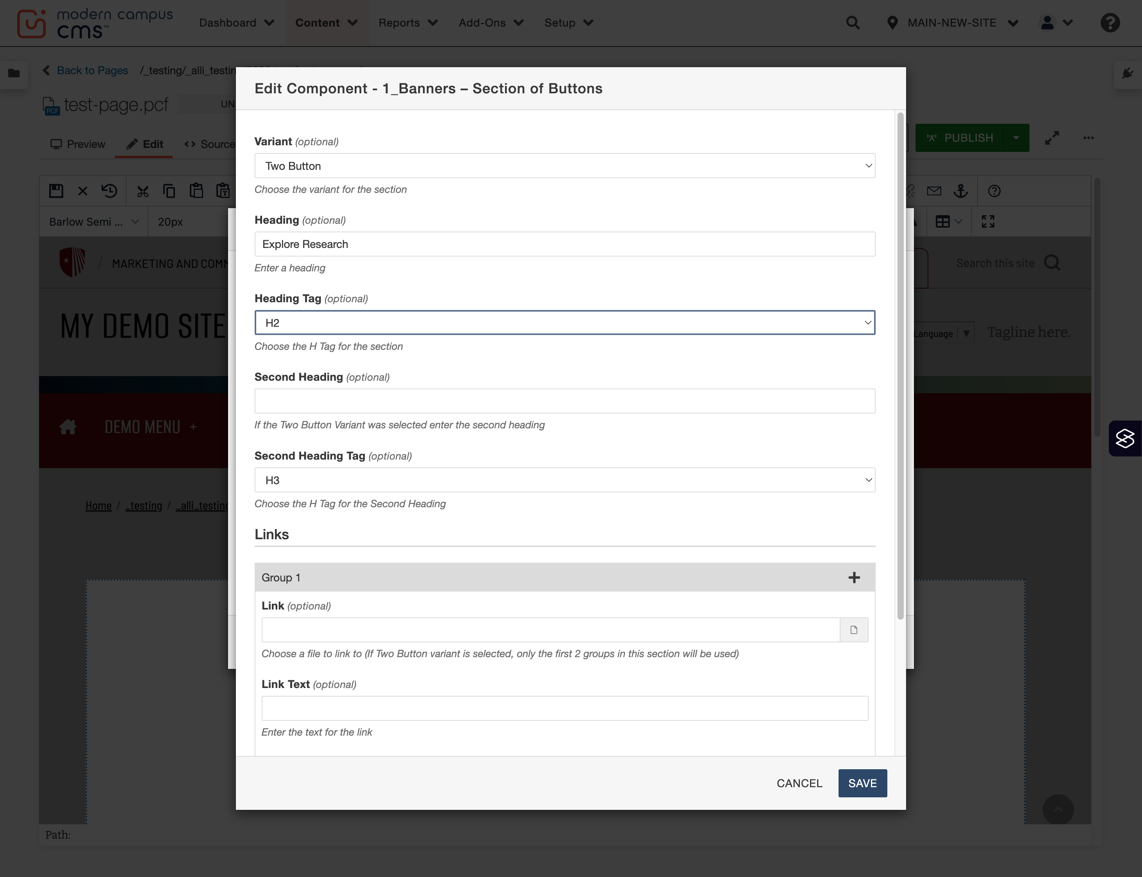The image size is (1142, 877).
Task: Click the Home breadcrumb link
Action: click(99, 506)
